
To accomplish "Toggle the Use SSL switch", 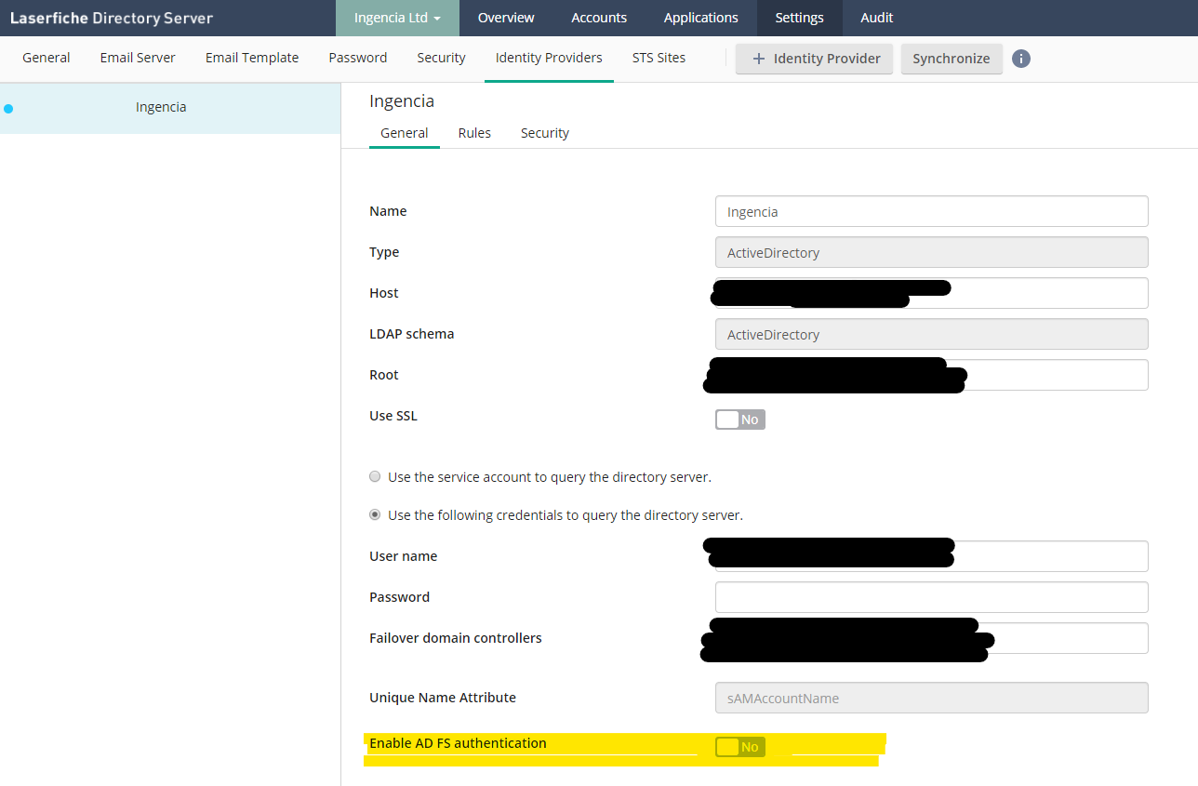I will click(x=740, y=420).
